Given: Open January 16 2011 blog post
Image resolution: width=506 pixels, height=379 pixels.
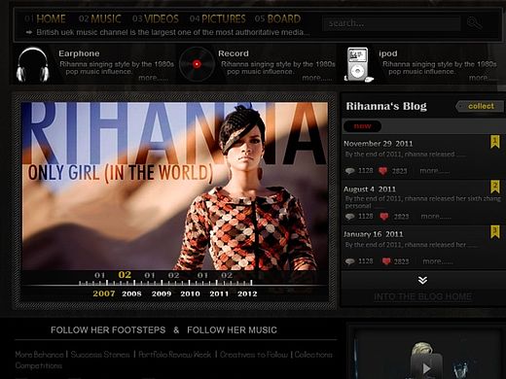Looking at the screenshot, I should tap(373, 234).
